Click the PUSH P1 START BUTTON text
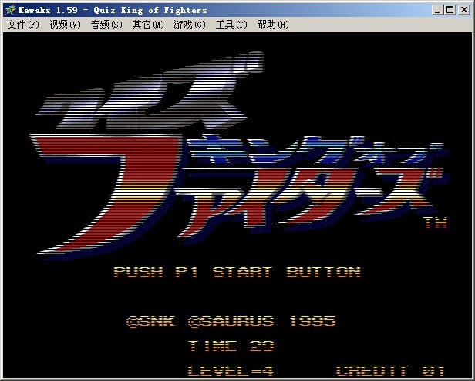This screenshot has width=475, height=381. pyautogui.click(x=237, y=272)
